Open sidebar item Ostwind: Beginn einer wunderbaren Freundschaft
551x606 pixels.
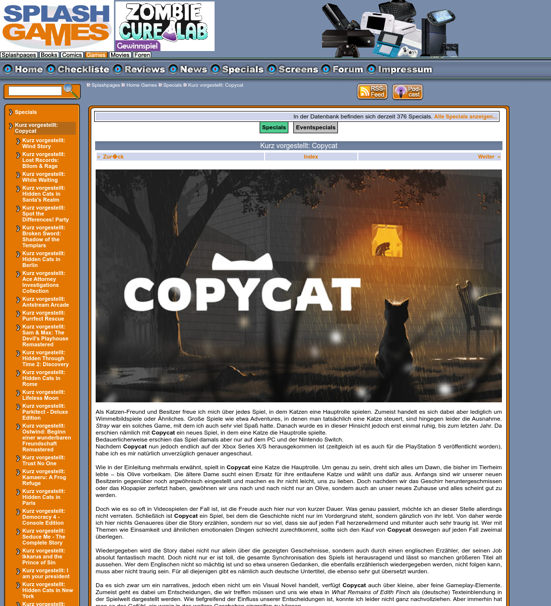[x=47, y=438]
